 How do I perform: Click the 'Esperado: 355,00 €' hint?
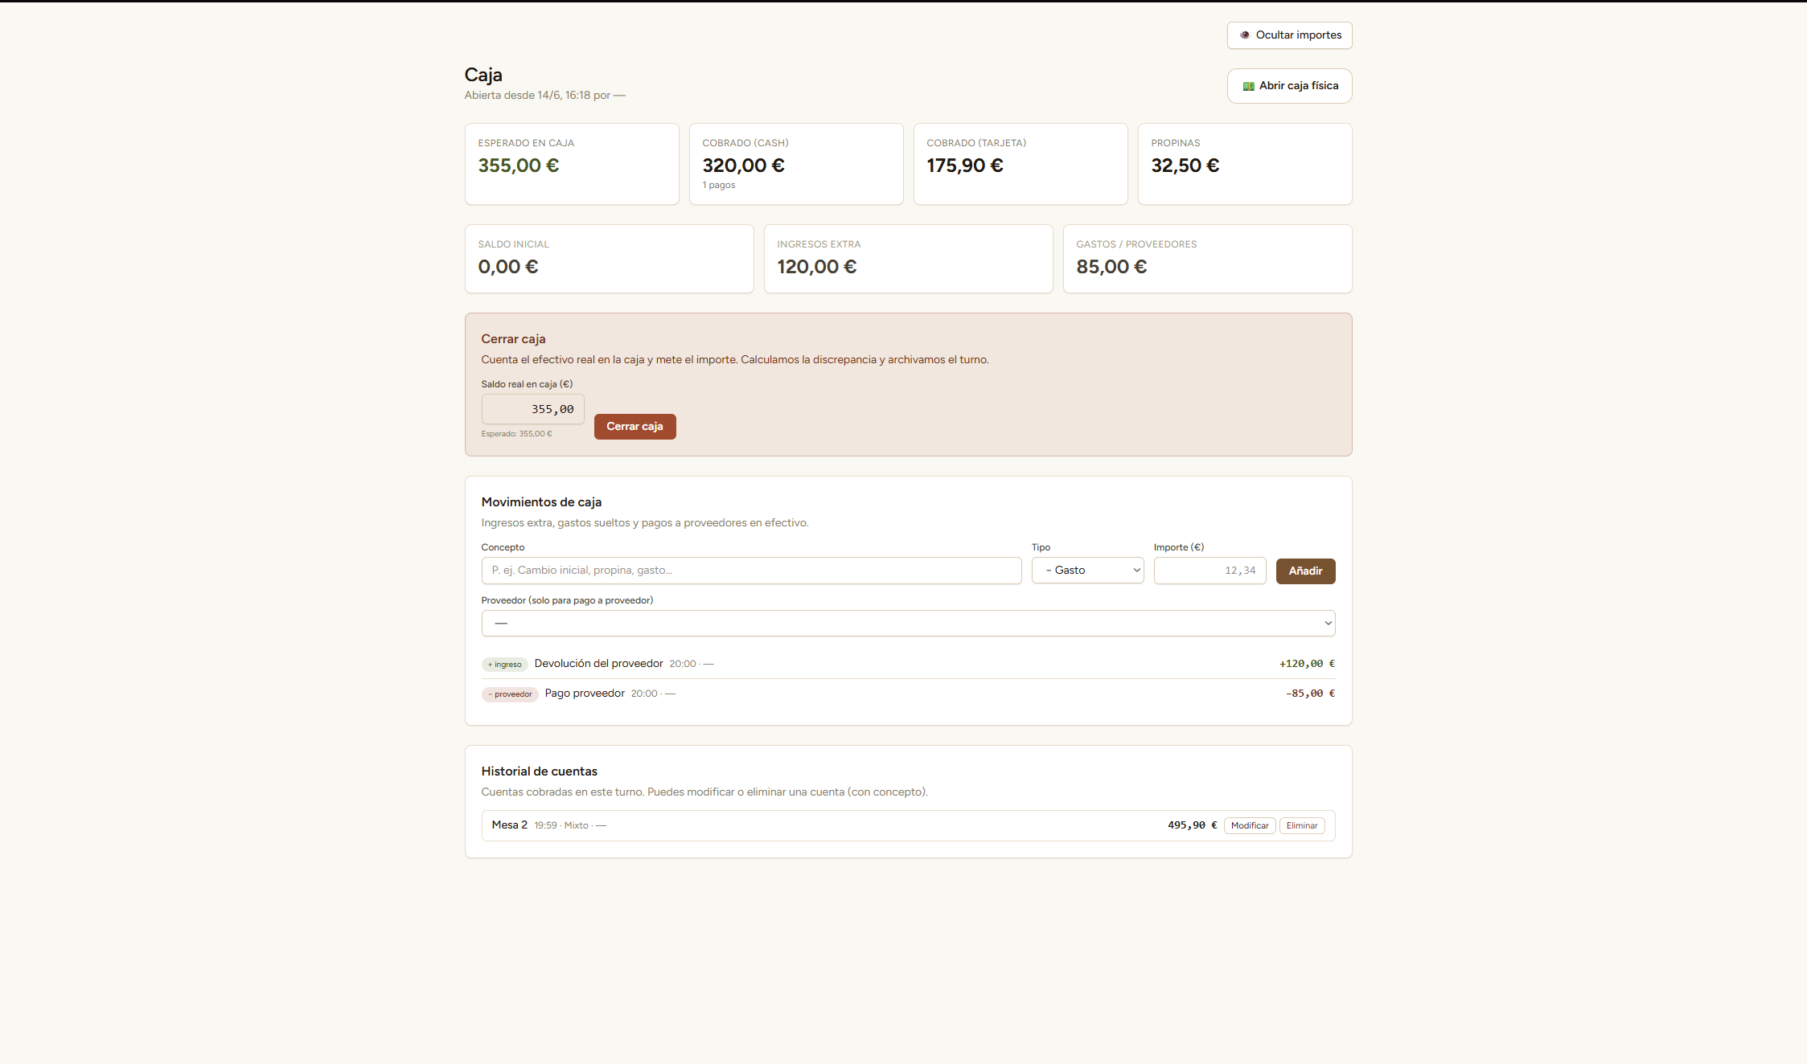click(516, 434)
